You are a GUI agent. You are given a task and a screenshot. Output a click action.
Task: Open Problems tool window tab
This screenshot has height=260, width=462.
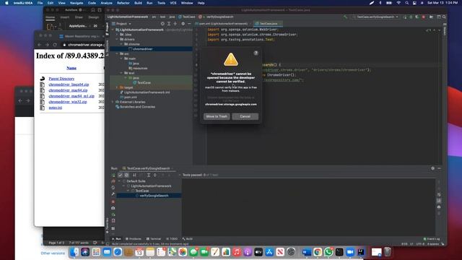[x=134, y=239]
